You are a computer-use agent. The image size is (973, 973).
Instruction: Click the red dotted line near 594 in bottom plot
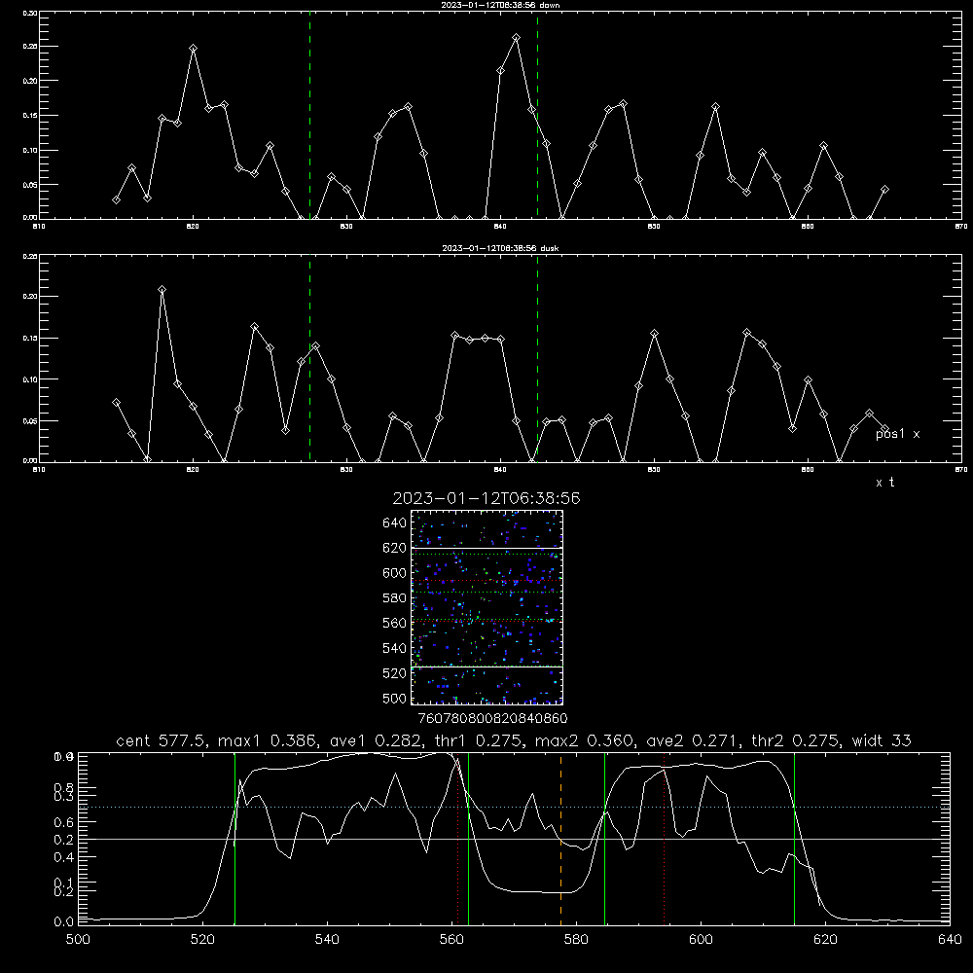tap(664, 839)
